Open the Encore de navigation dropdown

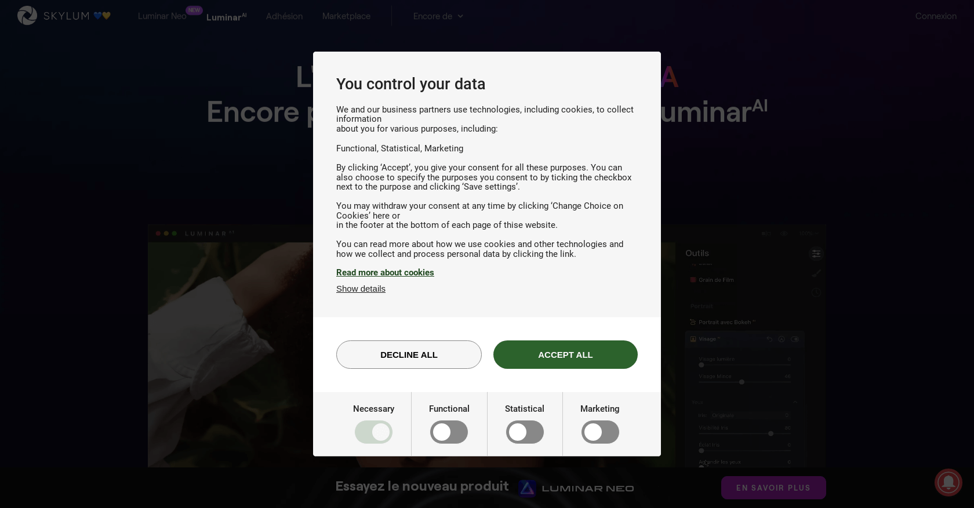(438, 16)
